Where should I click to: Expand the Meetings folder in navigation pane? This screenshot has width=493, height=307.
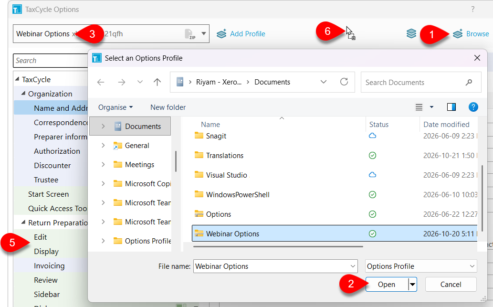point(103,165)
